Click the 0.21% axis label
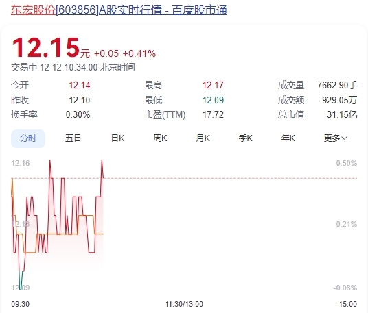 pos(347,224)
